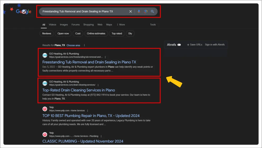This screenshot has width=262, height=148.
Task: Click Yelp favicon on TOP 10 BEST result
Action: [x=45, y=109]
